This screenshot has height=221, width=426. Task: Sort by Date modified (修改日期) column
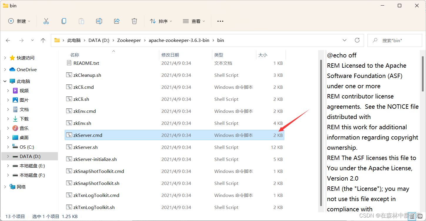[170, 55]
